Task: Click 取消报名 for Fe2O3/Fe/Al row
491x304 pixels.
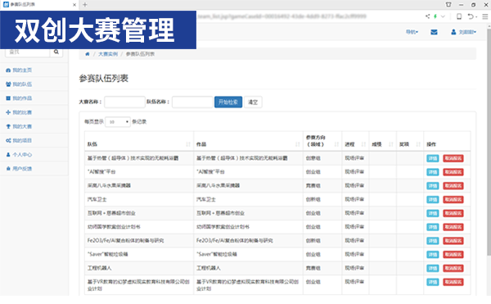Action: coord(453,241)
